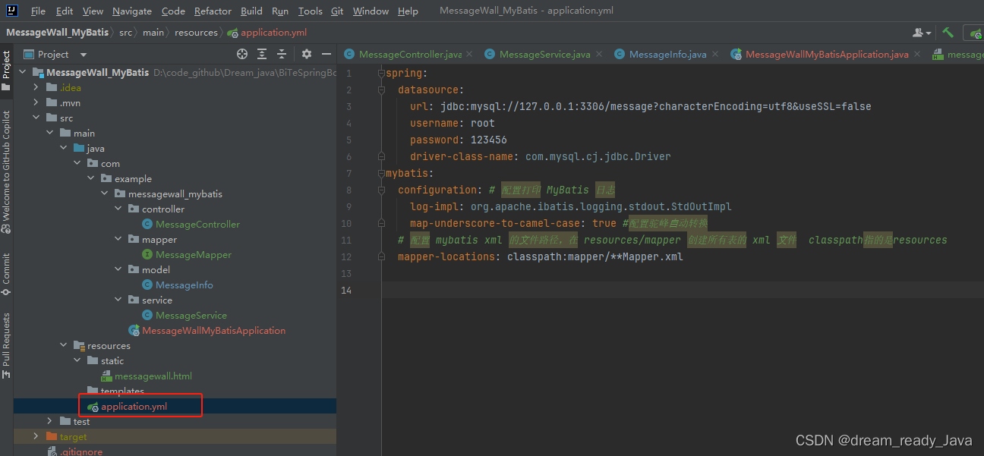
Task: Open the Code menu
Action: 173,11
